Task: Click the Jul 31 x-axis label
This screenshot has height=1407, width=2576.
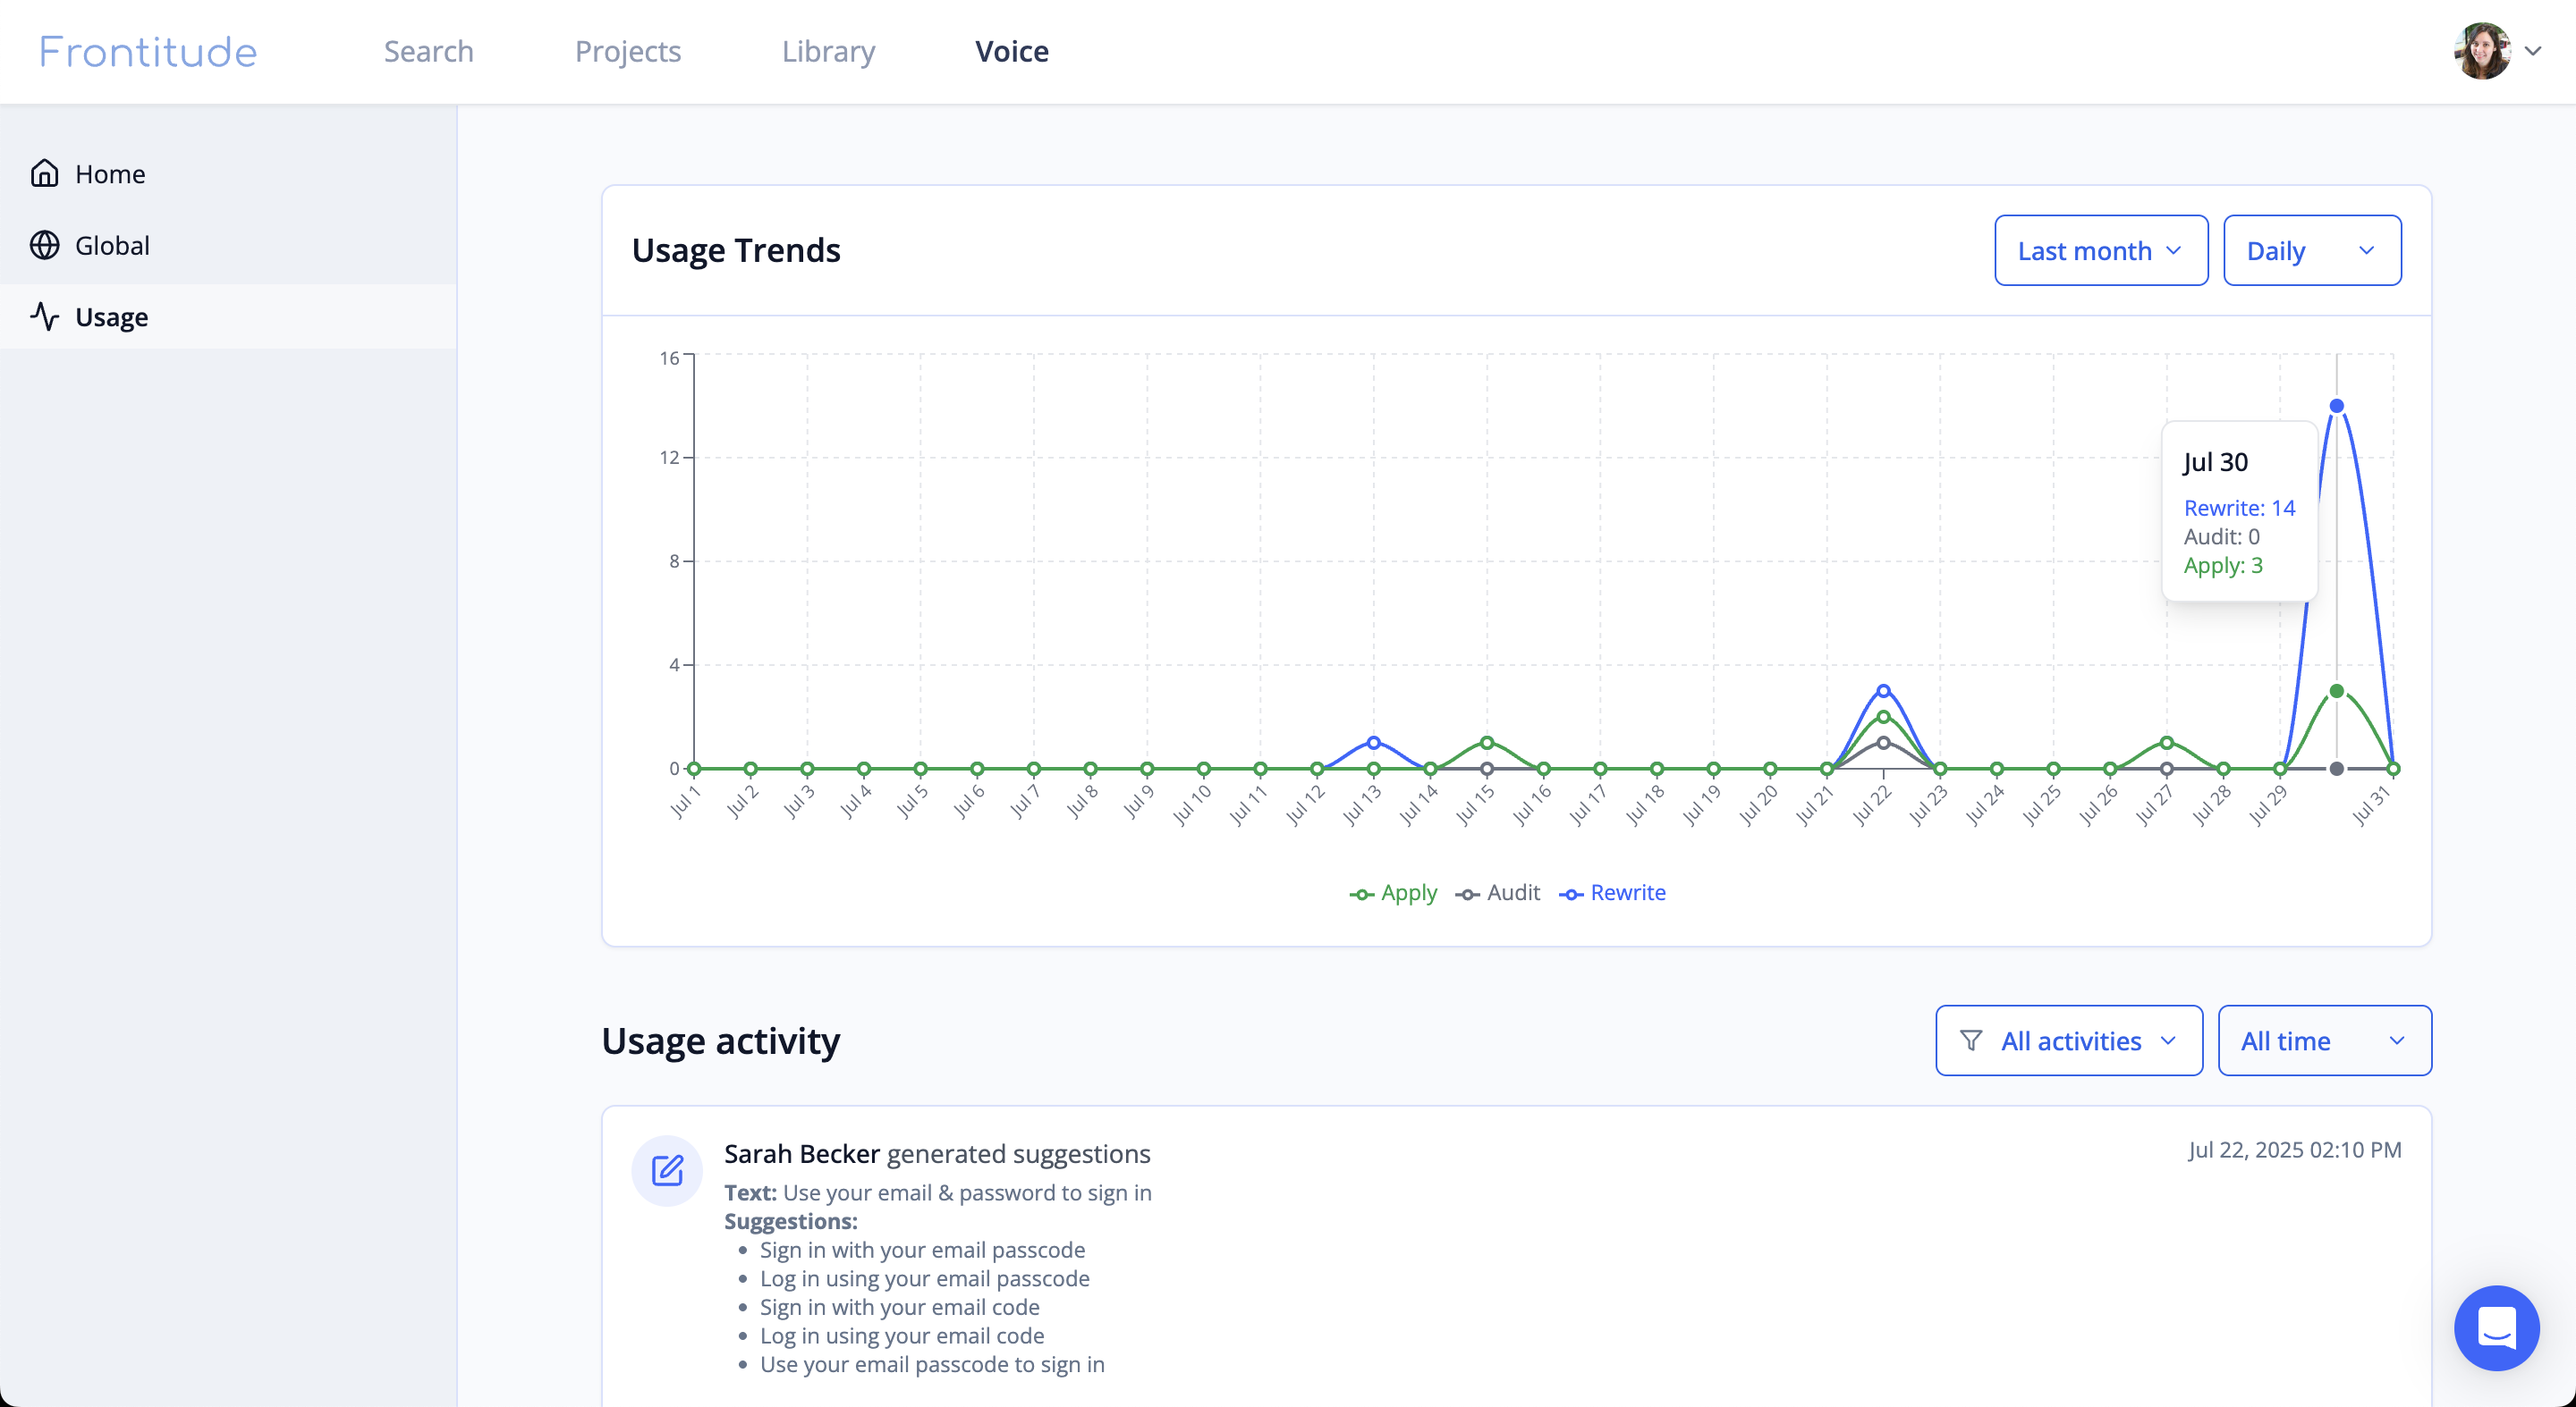Action: pyautogui.click(x=2370, y=805)
